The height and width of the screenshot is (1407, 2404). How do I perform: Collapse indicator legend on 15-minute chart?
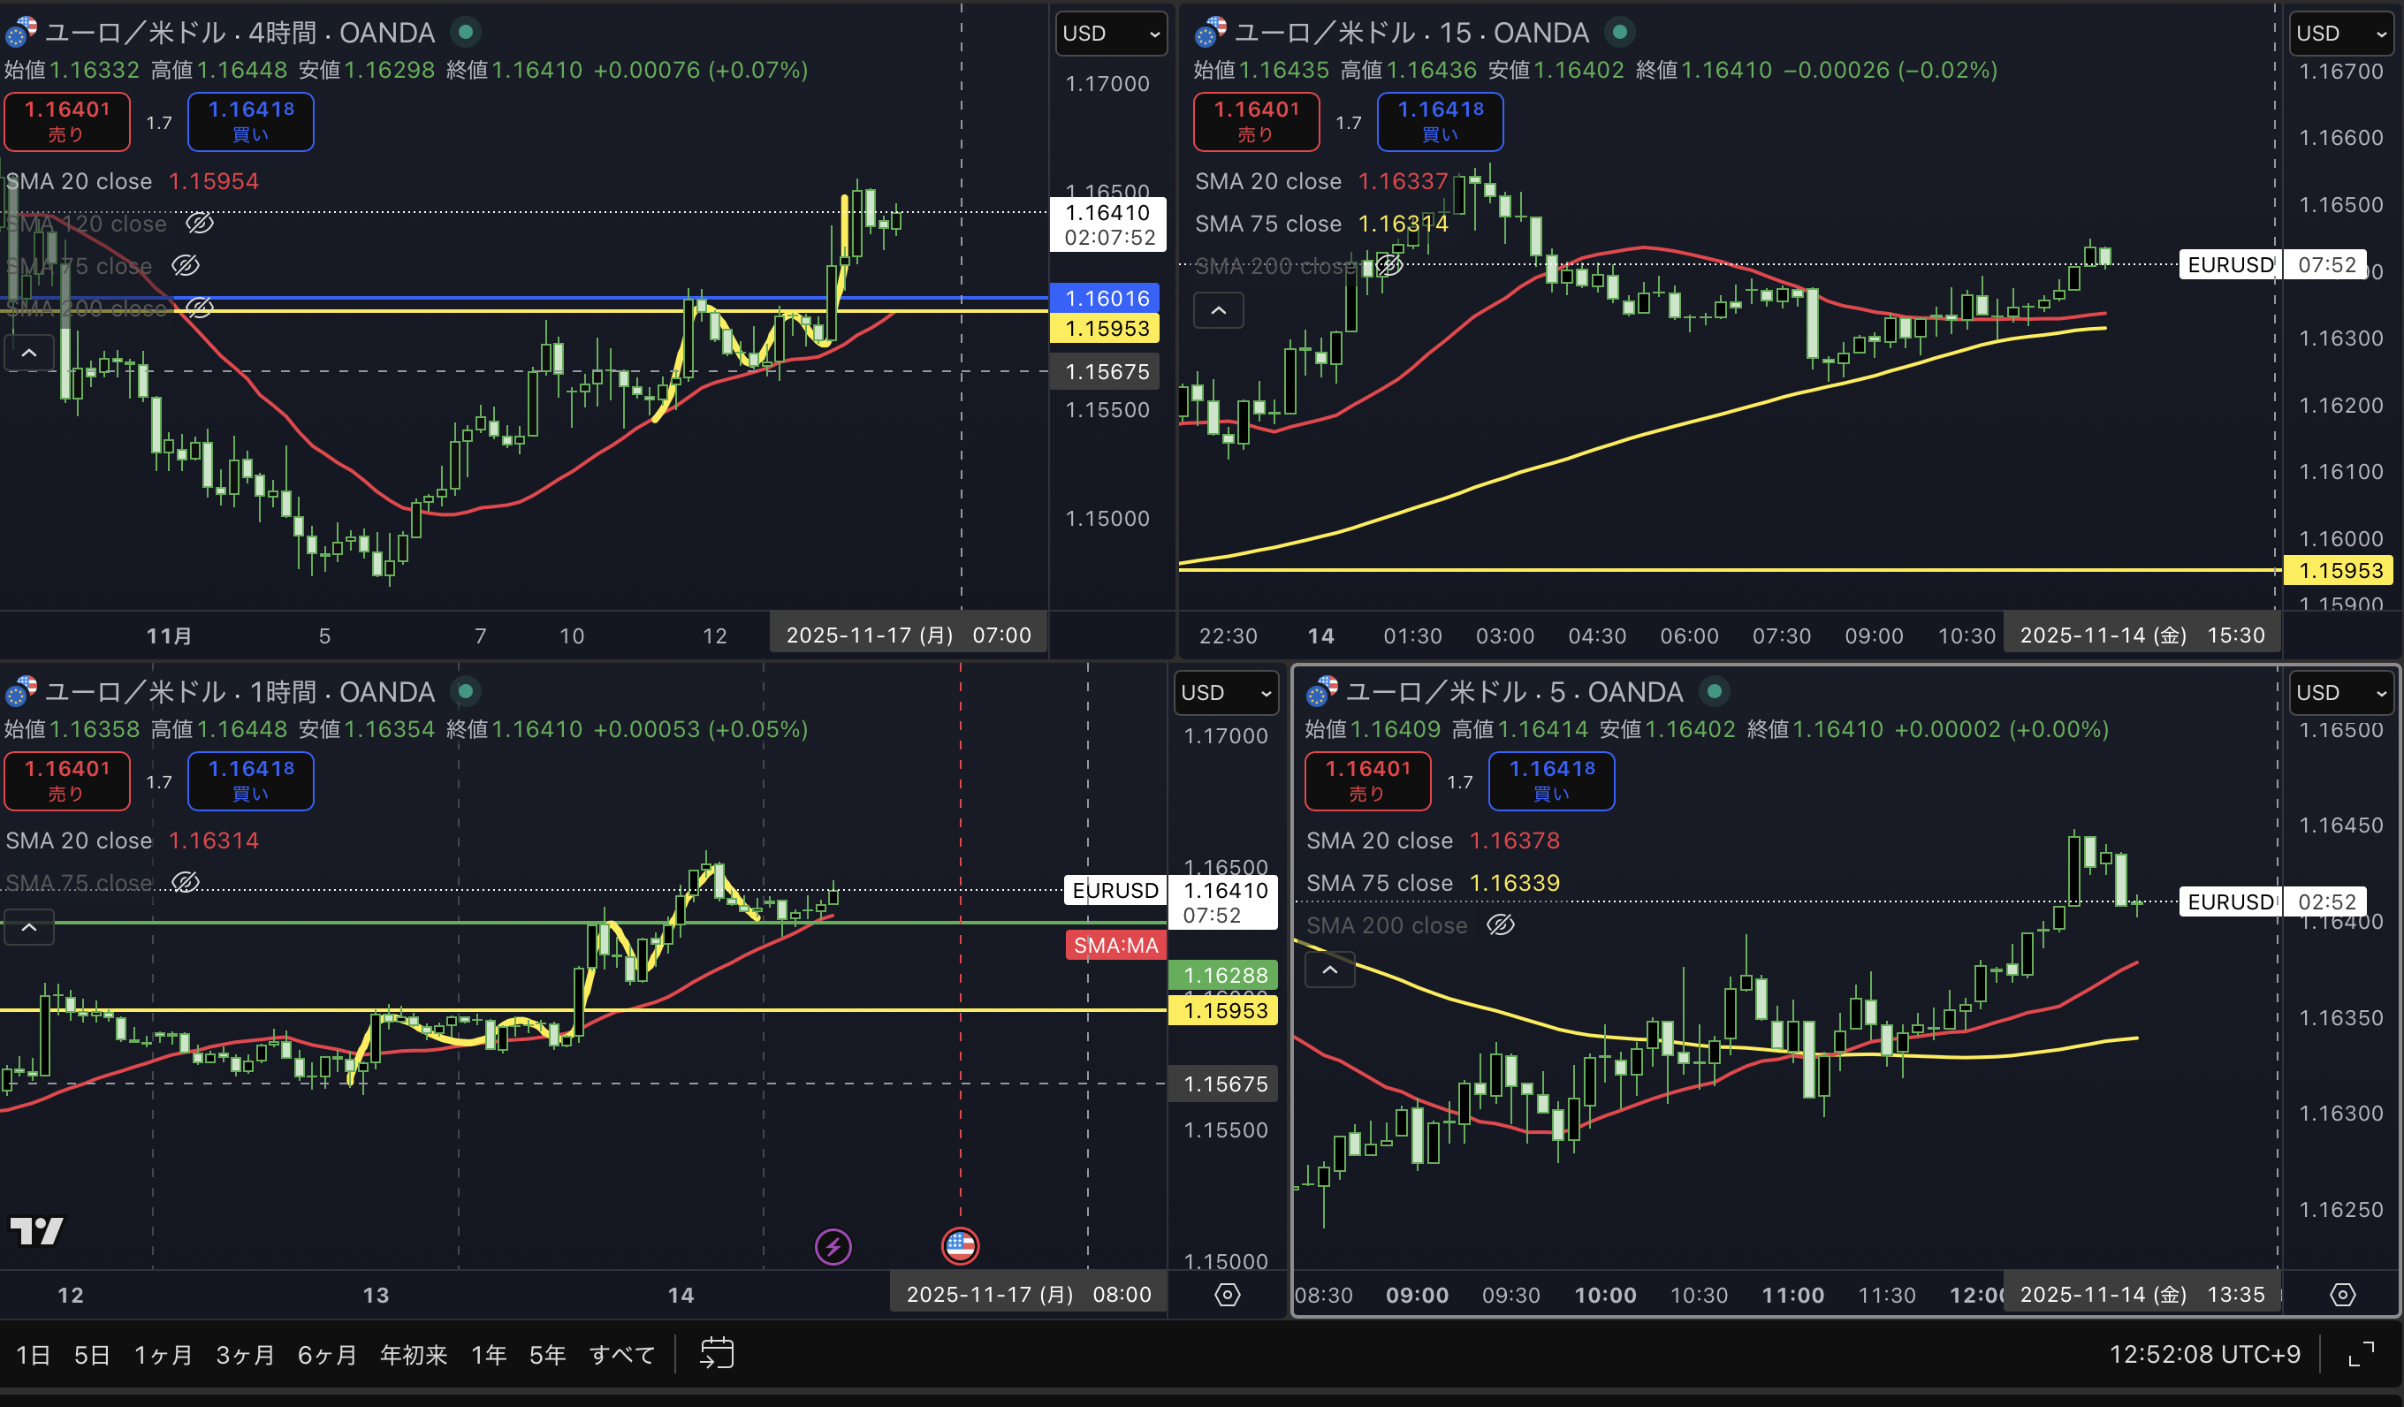coord(1218,310)
